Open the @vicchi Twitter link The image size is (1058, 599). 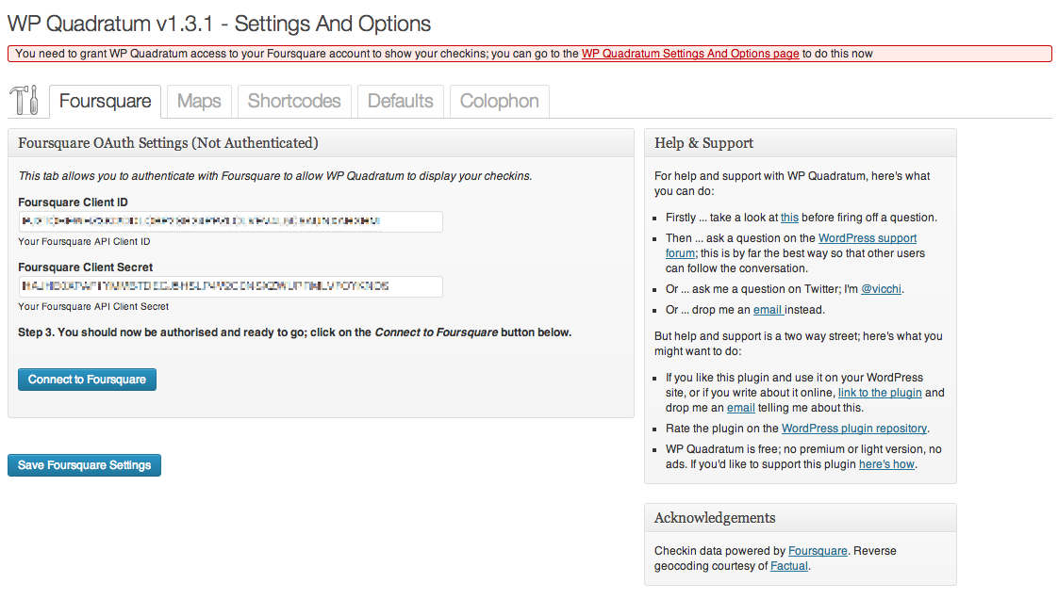click(882, 289)
